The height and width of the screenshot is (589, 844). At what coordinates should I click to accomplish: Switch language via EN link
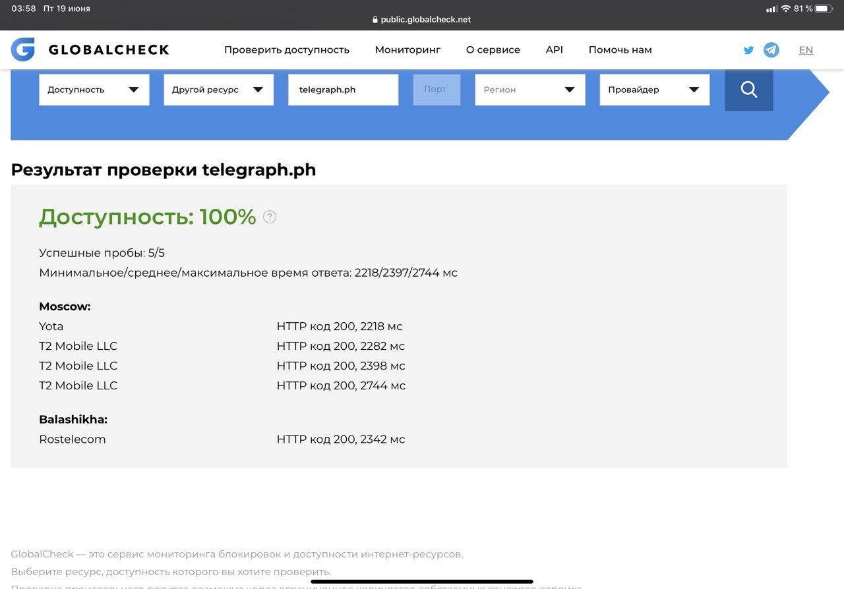pyautogui.click(x=806, y=50)
